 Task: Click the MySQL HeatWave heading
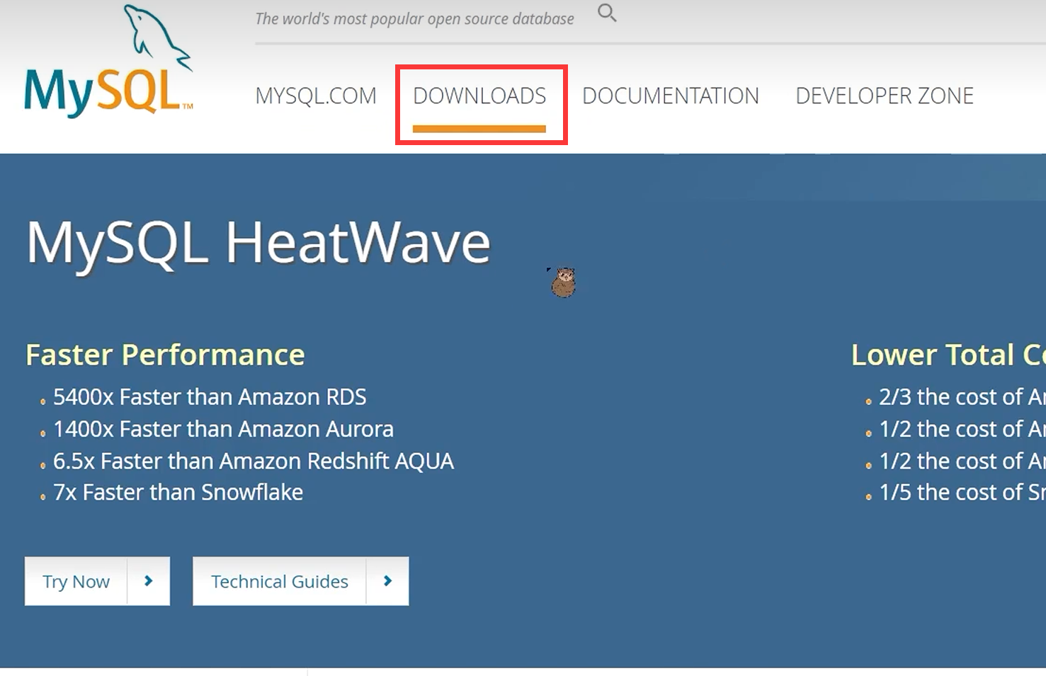click(258, 244)
